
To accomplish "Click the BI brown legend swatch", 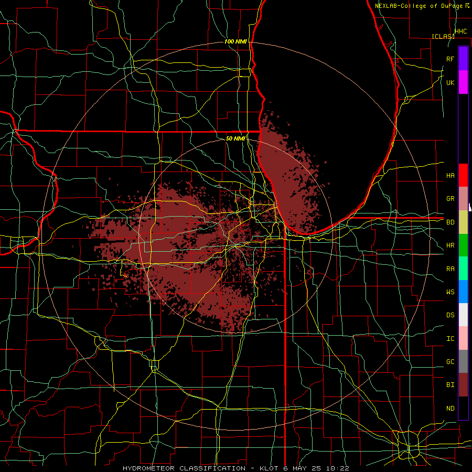I will (463, 385).
